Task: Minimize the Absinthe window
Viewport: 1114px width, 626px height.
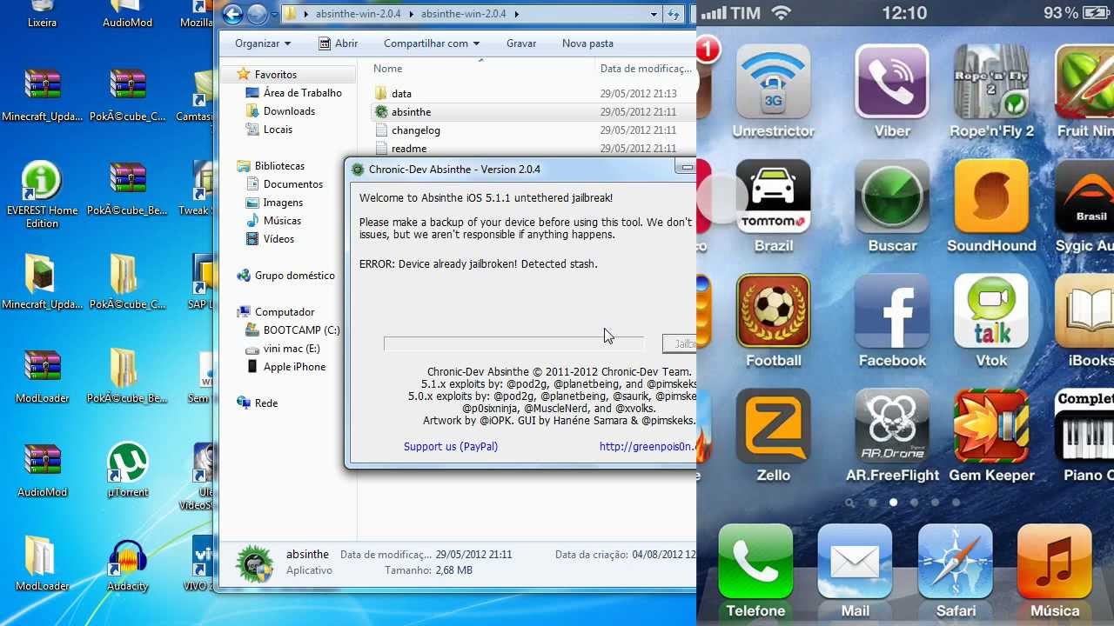Action: 687,168
